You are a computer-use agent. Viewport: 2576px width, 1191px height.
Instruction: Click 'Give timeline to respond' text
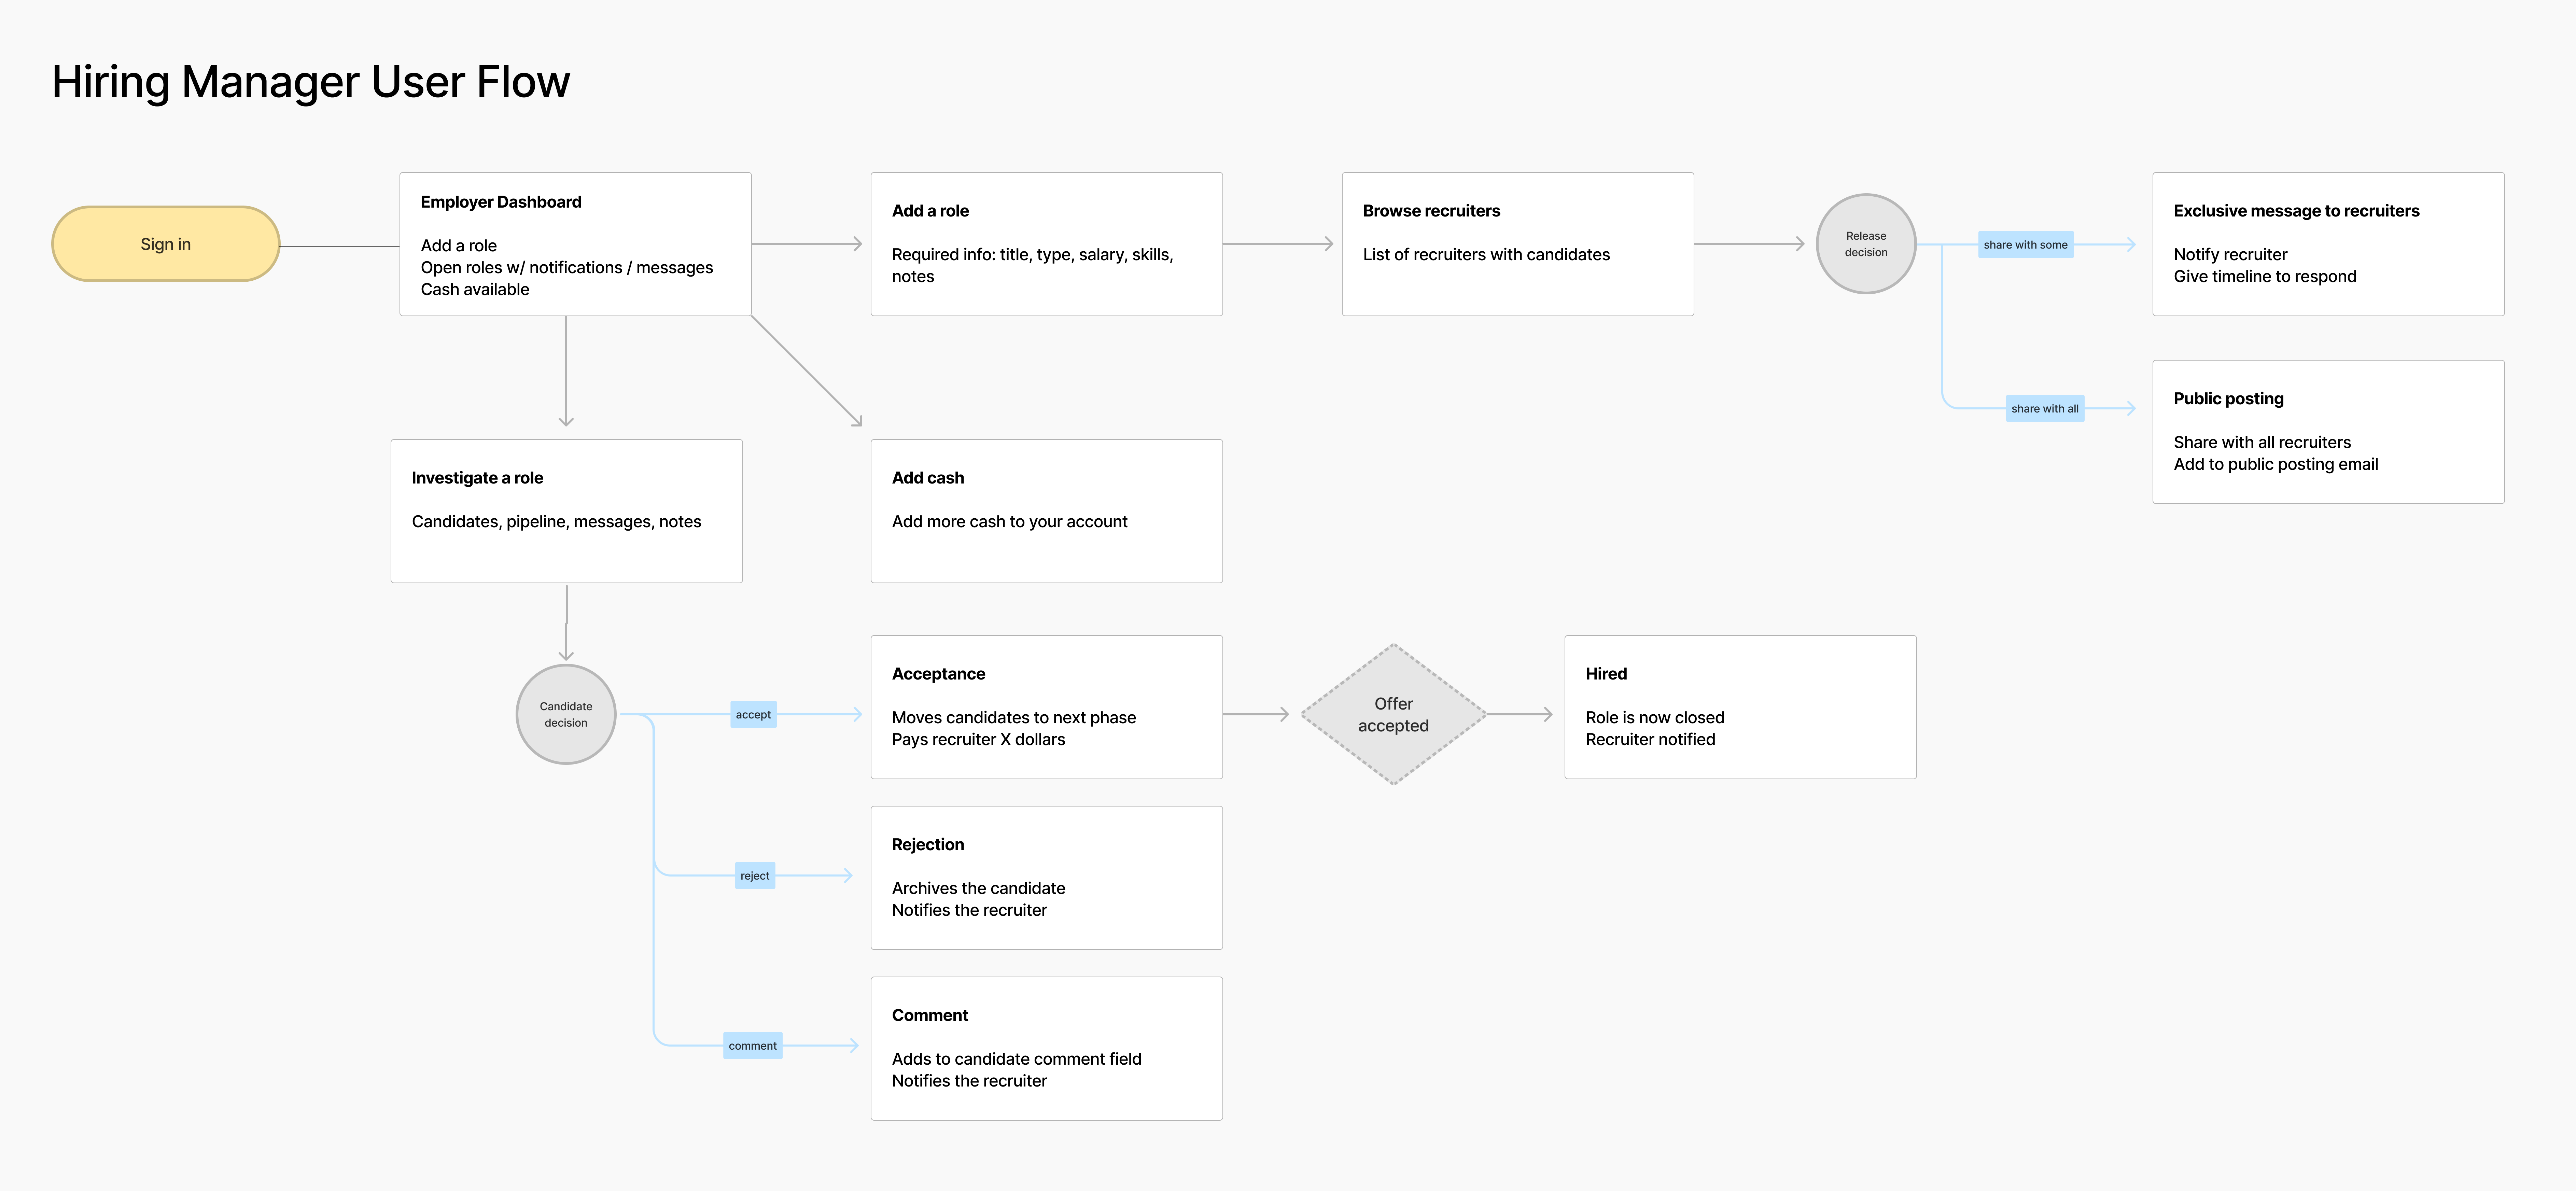click(2265, 277)
